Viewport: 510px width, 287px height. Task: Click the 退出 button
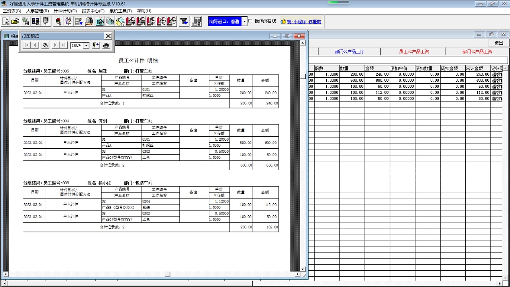pyautogui.click(x=499, y=43)
